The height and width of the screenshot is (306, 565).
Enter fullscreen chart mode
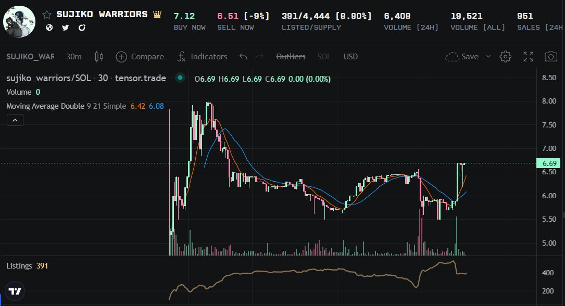(x=528, y=57)
